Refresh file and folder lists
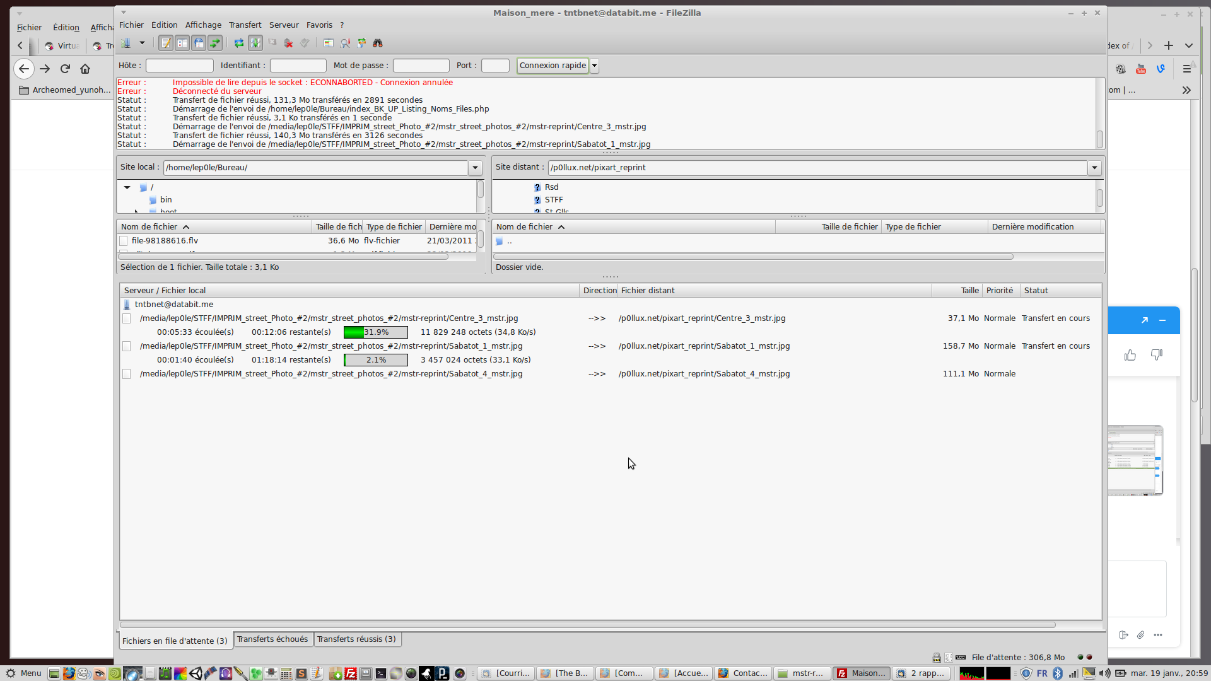1211x681 pixels. pos(239,43)
